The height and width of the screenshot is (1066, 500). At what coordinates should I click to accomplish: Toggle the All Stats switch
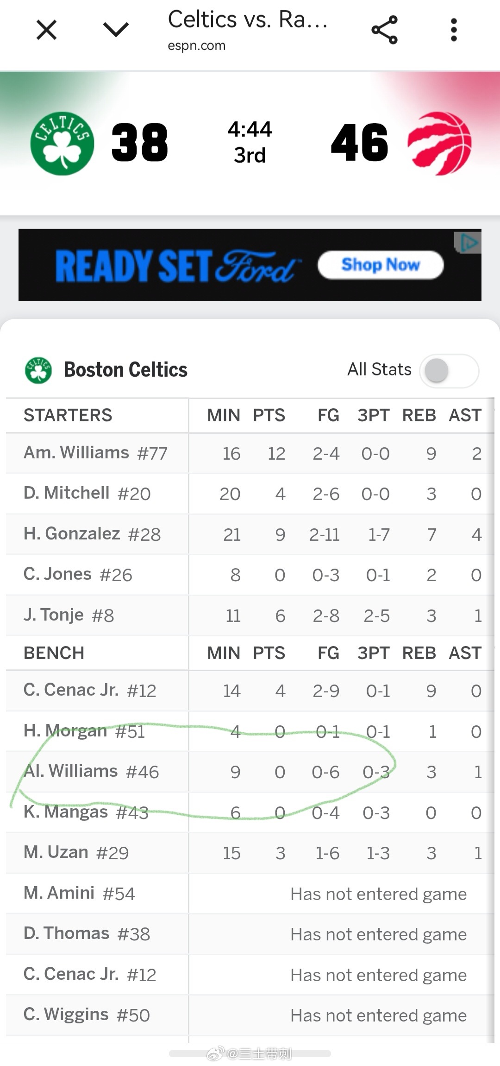point(449,370)
